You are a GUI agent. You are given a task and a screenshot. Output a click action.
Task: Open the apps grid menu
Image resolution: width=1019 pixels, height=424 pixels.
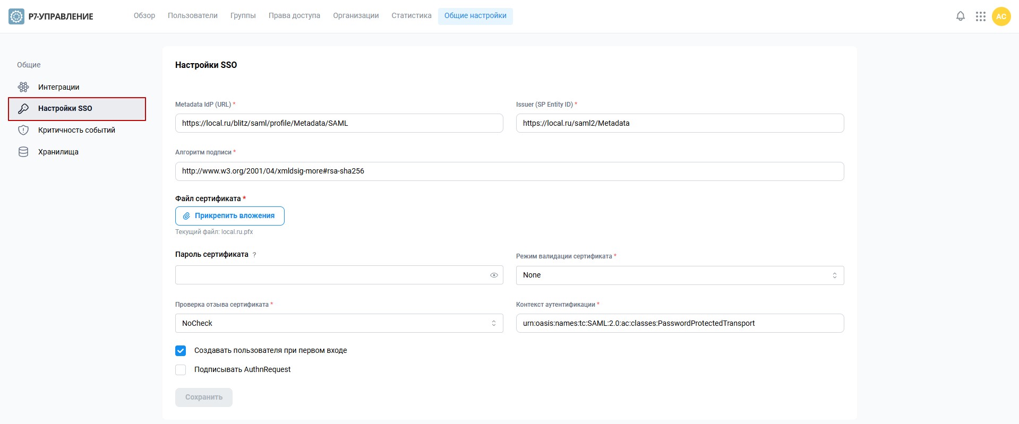pos(980,16)
